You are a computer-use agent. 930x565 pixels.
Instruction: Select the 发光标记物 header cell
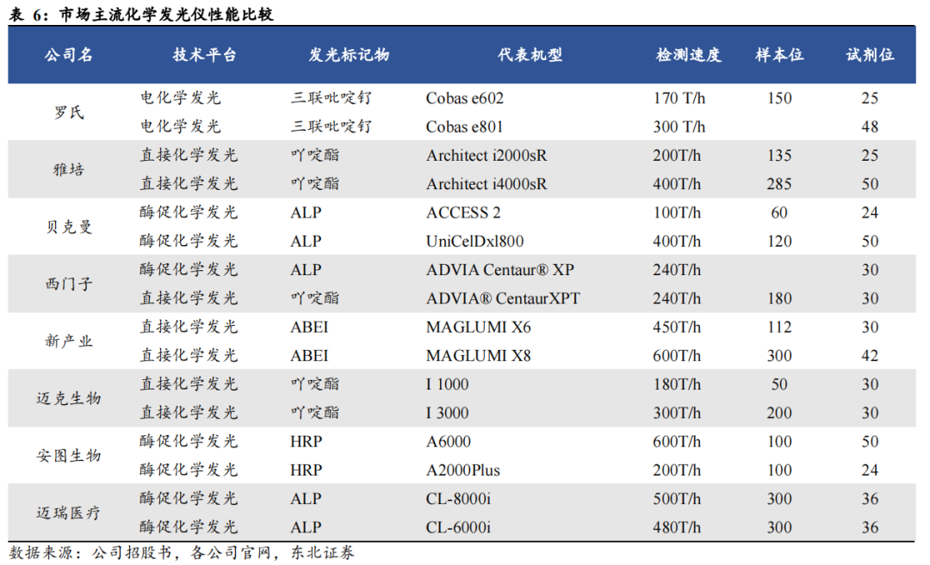pyautogui.click(x=349, y=55)
